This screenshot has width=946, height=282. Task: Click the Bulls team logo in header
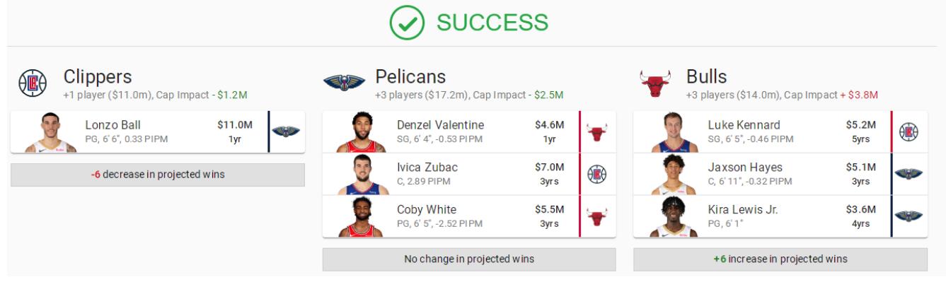(x=654, y=83)
